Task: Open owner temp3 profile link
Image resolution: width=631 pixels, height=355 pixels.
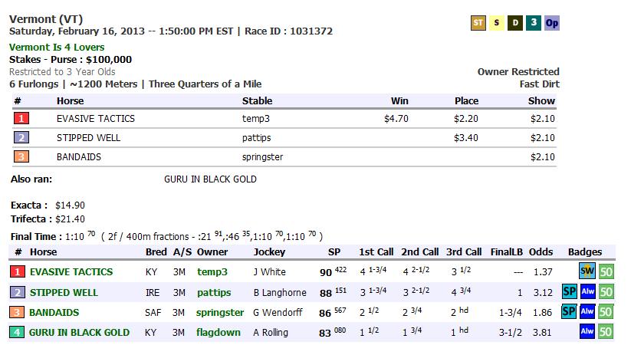Action: (x=212, y=271)
